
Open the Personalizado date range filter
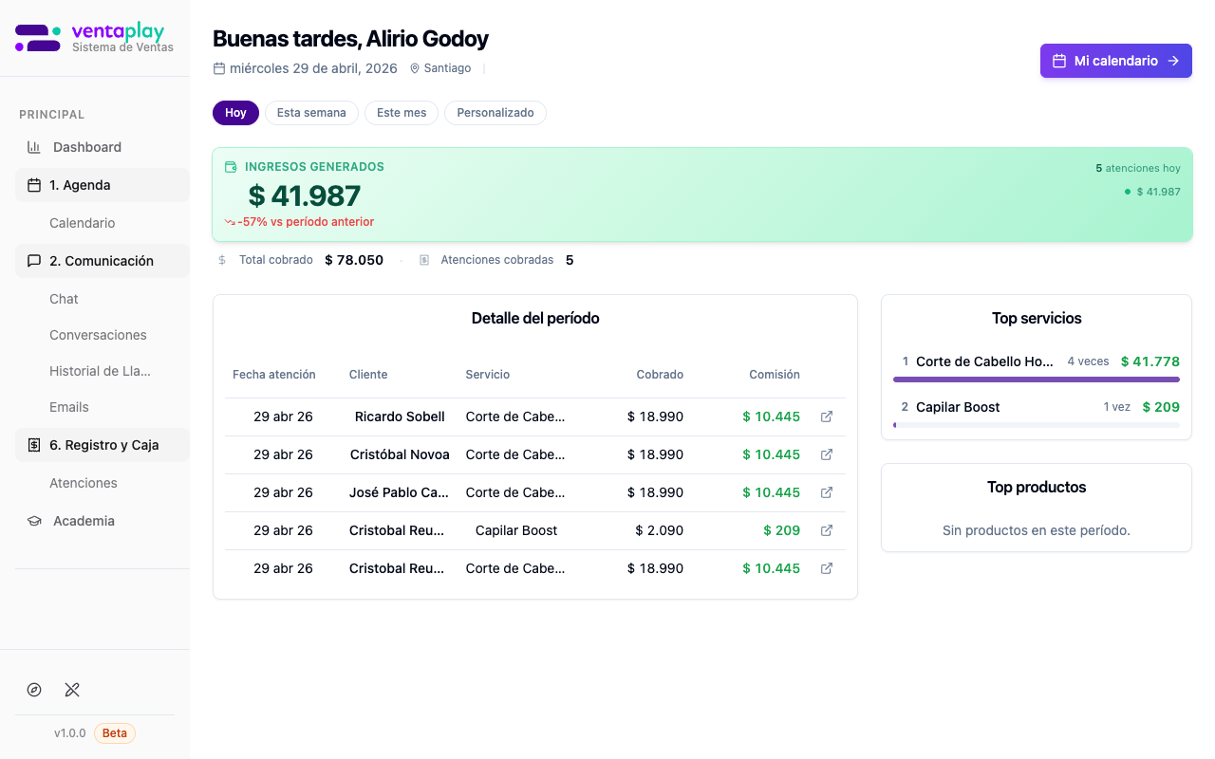click(x=495, y=113)
